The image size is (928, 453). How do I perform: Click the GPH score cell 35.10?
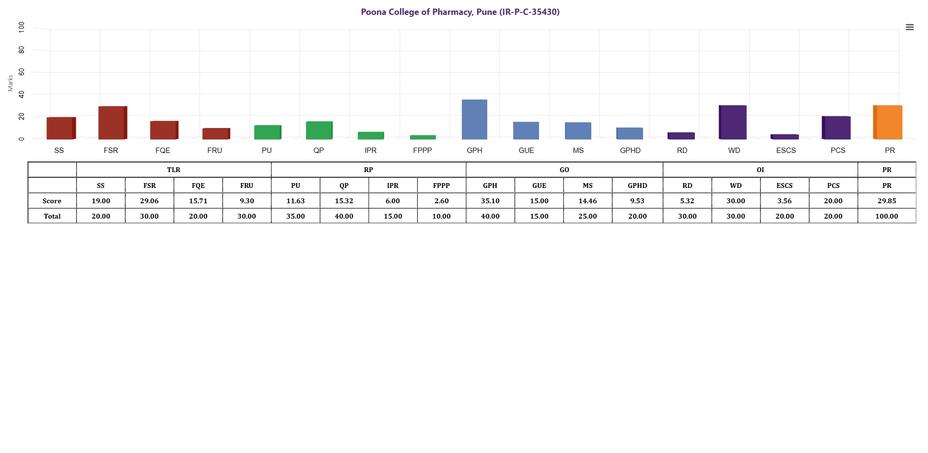490,201
